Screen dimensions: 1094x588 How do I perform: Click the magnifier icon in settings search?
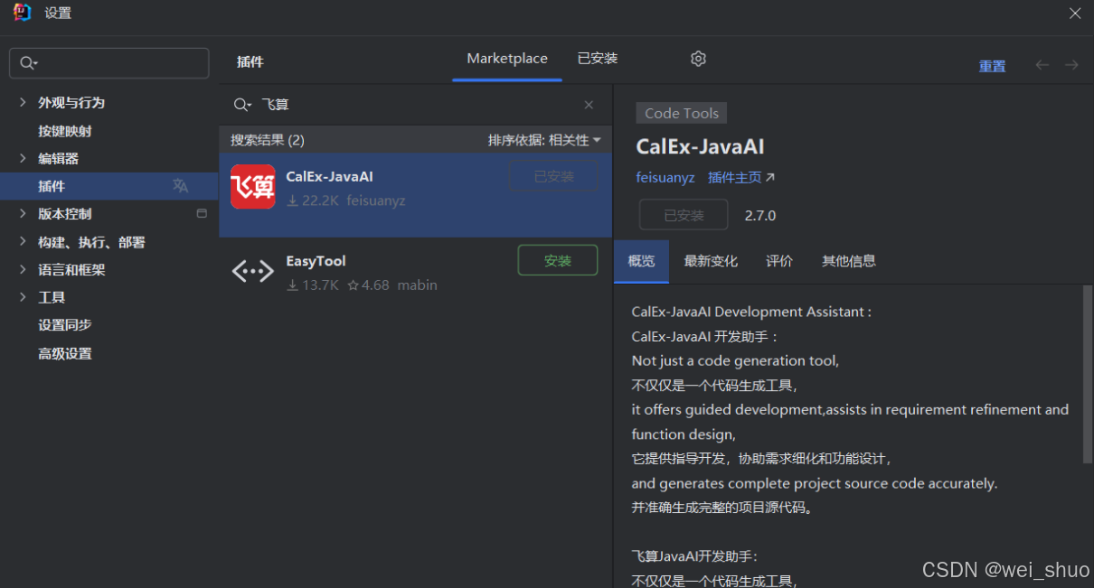(27, 63)
